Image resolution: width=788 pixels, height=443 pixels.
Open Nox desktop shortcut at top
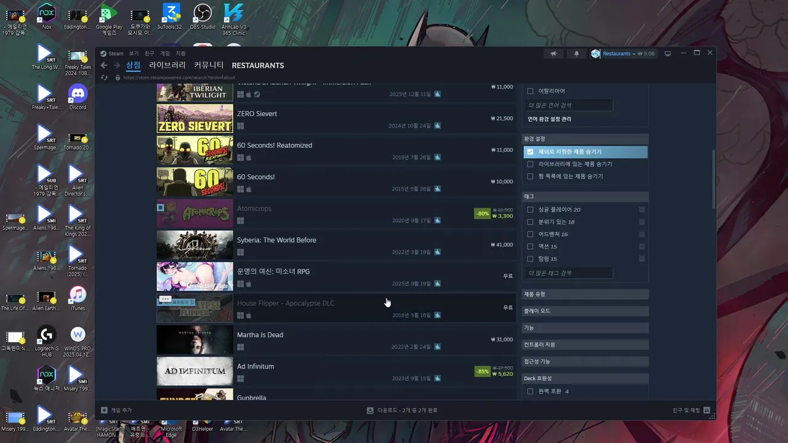click(47, 17)
